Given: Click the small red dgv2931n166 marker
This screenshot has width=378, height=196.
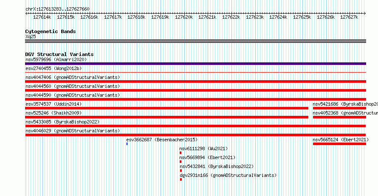Looking at the screenshot, I should [181, 179].
